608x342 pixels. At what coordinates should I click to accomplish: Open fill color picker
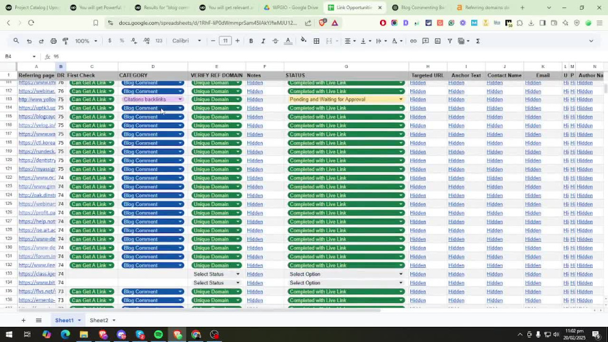click(x=303, y=40)
